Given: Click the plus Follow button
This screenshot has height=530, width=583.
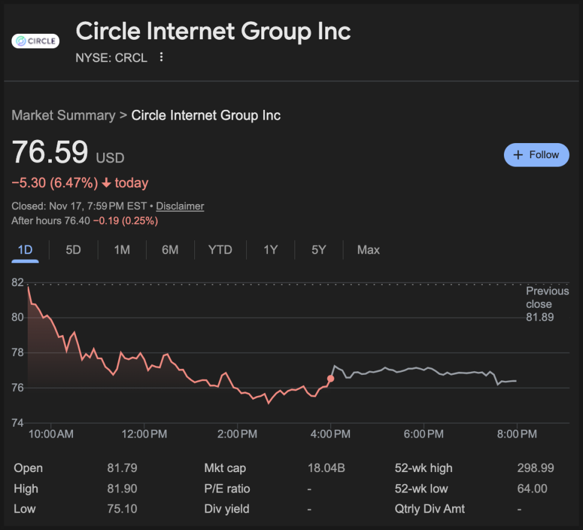Looking at the screenshot, I should pyautogui.click(x=536, y=155).
